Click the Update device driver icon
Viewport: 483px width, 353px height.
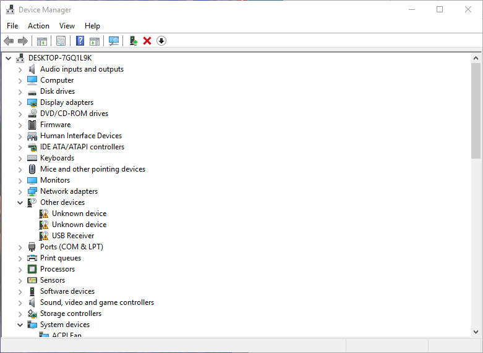(133, 41)
